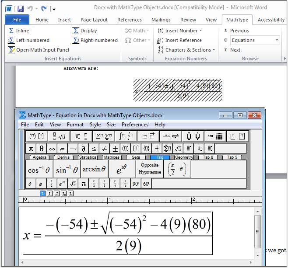This screenshot has height=268, width=288.
Task: Click the Undo icon in Quick Access toolbar
Action: pos(30,8)
